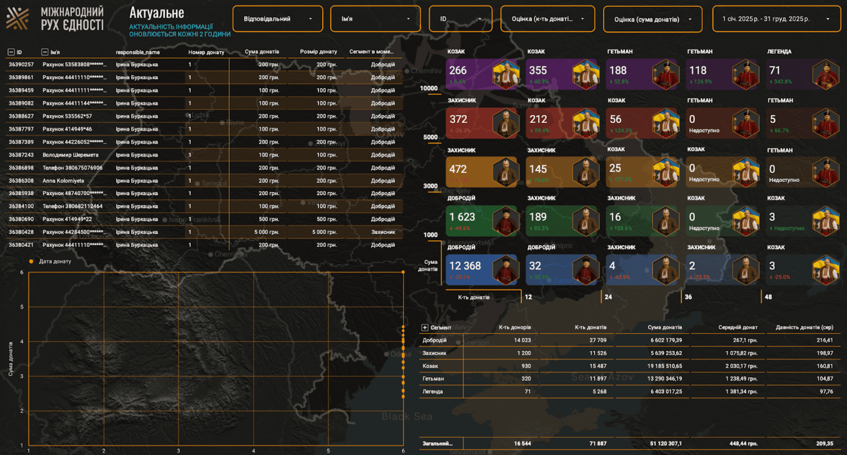Sort by the Розмір донату column header
Viewport: 847px width, 455px height.
tap(318, 52)
